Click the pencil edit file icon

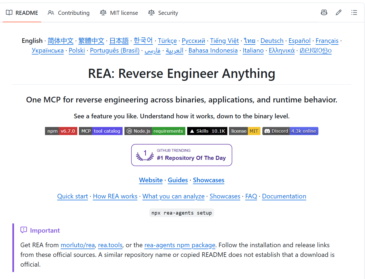coord(339,12)
